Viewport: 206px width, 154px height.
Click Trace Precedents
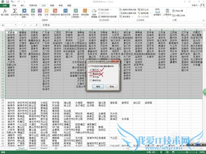click(128, 9)
